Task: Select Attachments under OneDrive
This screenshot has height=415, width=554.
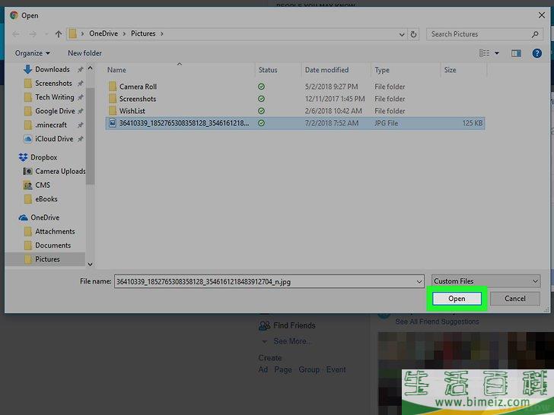Action: pyautogui.click(x=55, y=232)
